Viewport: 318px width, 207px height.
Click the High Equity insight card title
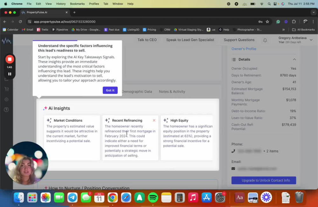[179, 120]
